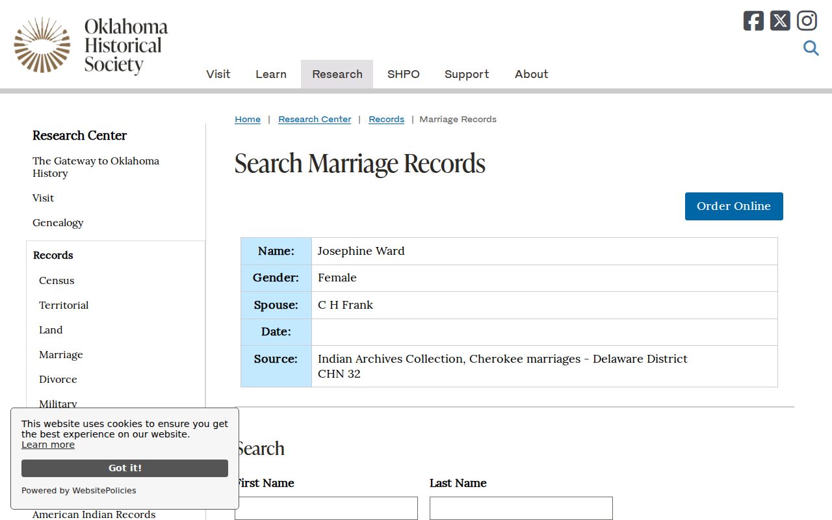
Task: Follow the Records breadcrumb link
Action: (x=386, y=119)
